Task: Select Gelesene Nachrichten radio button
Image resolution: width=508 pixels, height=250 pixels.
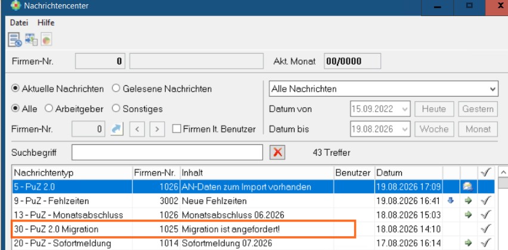Action: pos(116,88)
